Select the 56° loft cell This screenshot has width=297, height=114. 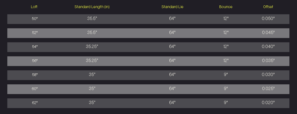[35, 61]
